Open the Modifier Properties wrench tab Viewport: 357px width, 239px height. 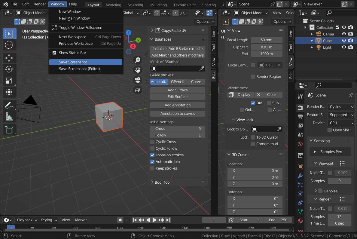(300, 176)
